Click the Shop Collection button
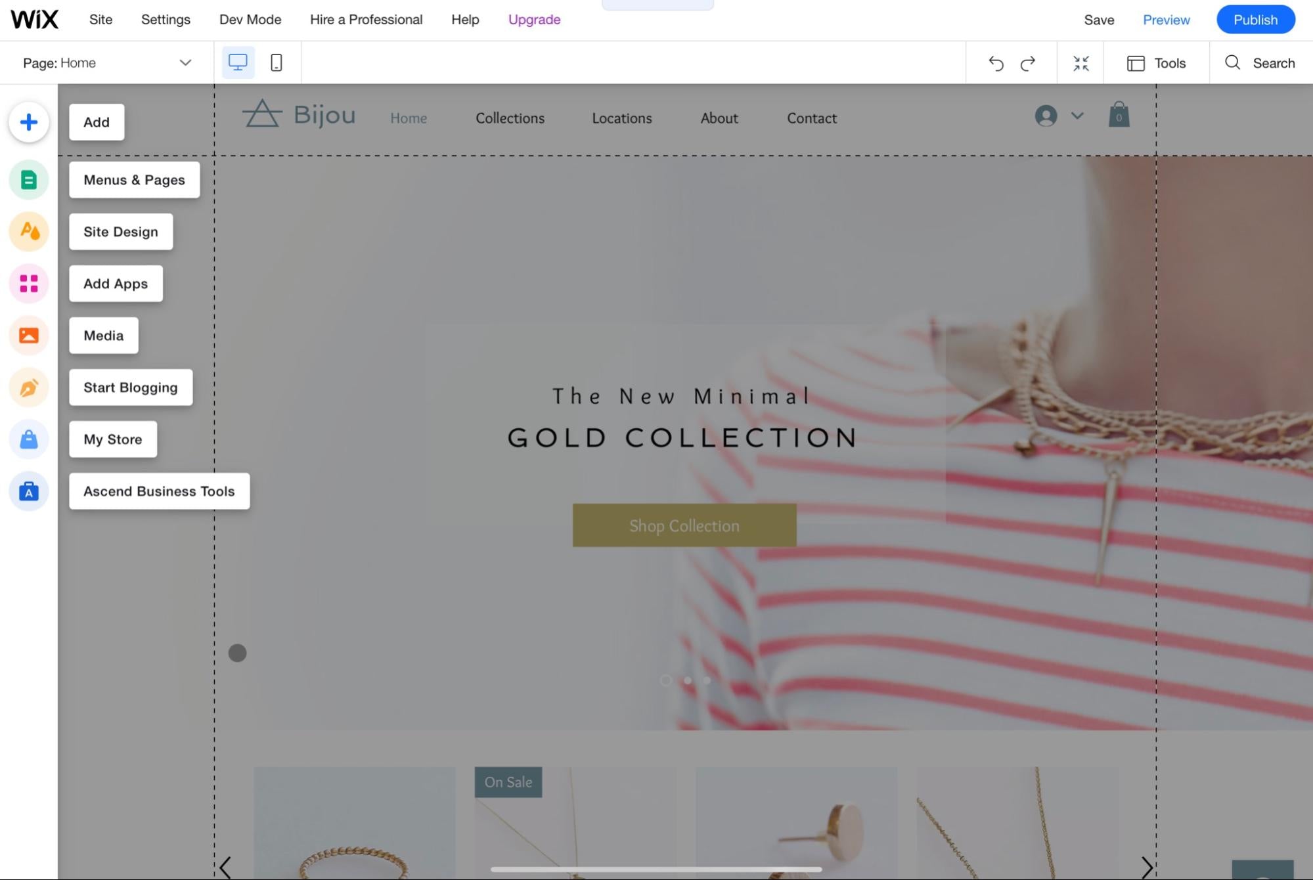 [684, 525]
